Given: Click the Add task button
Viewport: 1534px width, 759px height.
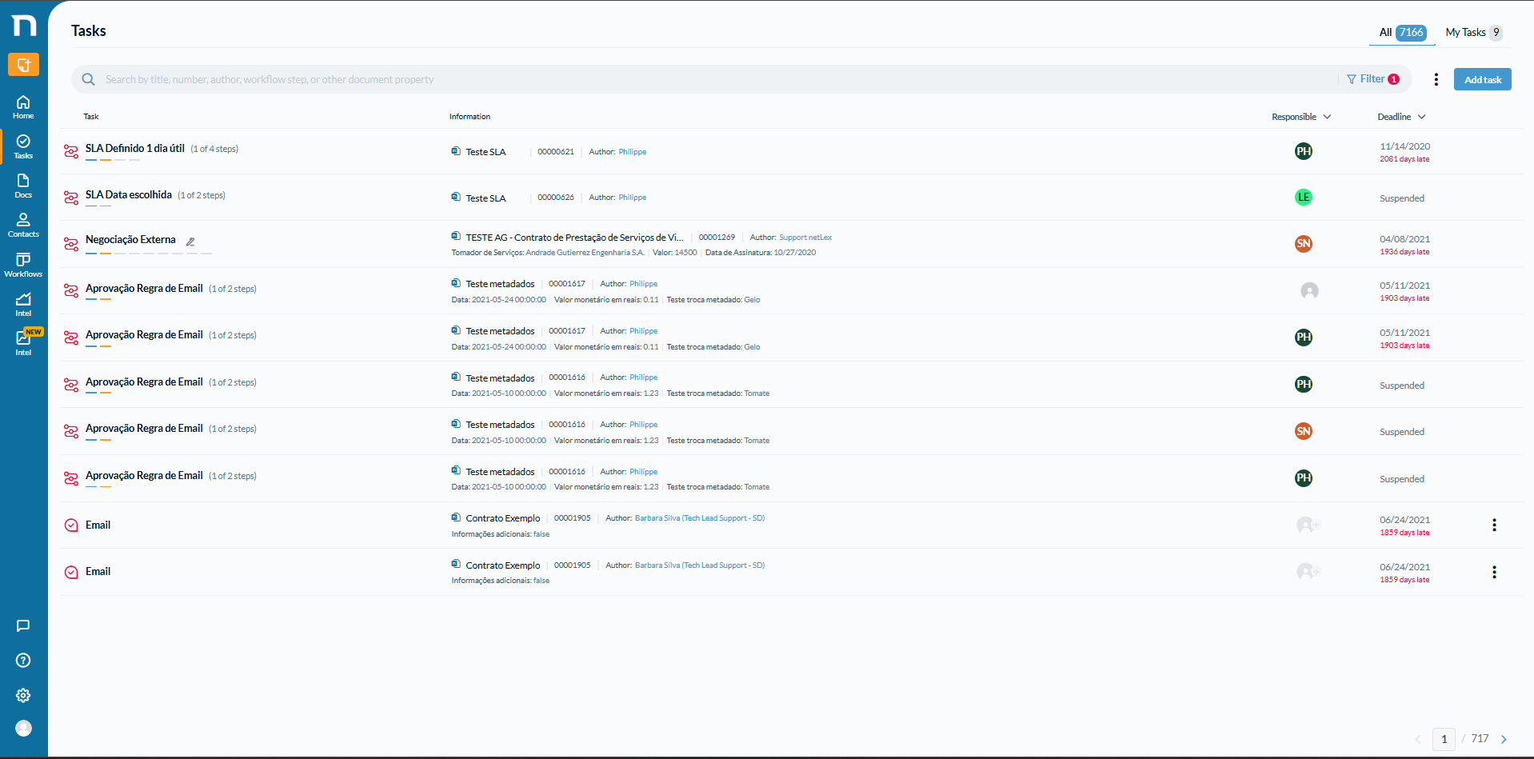Looking at the screenshot, I should 1483,79.
